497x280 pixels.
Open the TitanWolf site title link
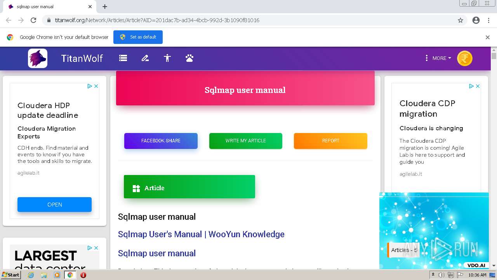(x=82, y=58)
